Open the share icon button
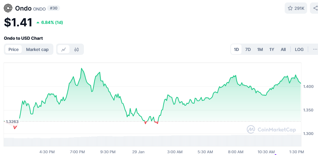 coord(315,8)
